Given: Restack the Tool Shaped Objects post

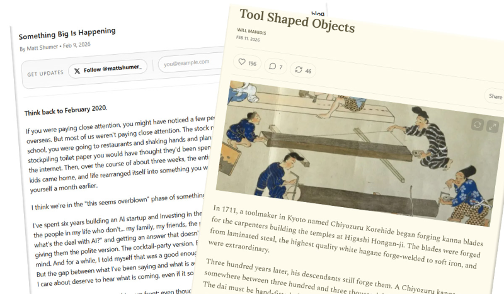Looking at the screenshot, I should pyautogui.click(x=303, y=70).
